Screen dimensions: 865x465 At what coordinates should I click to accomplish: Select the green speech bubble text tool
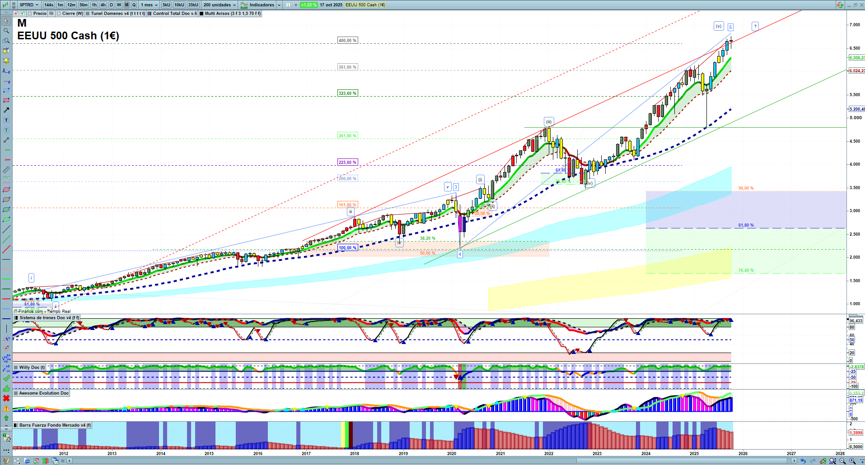tap(6, 130)
